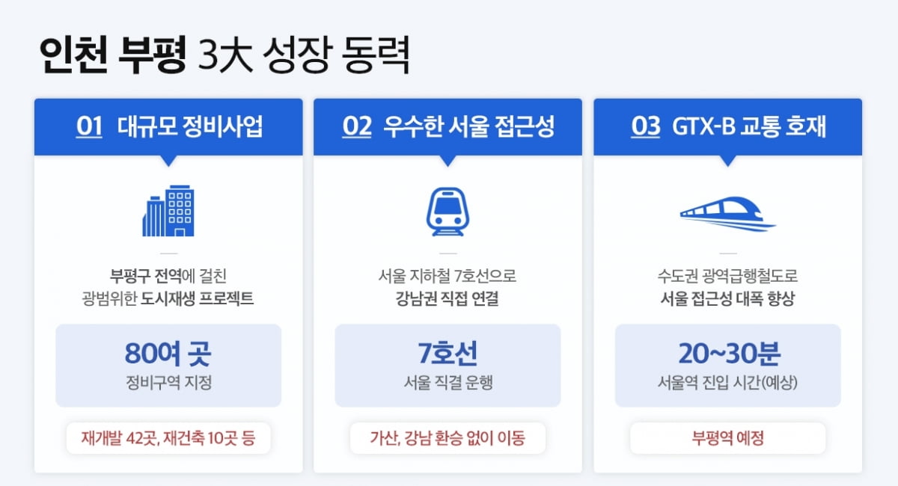Screen dimensions: 898x486
Task: Select the underlined 03 number
Action: [646, 127]
